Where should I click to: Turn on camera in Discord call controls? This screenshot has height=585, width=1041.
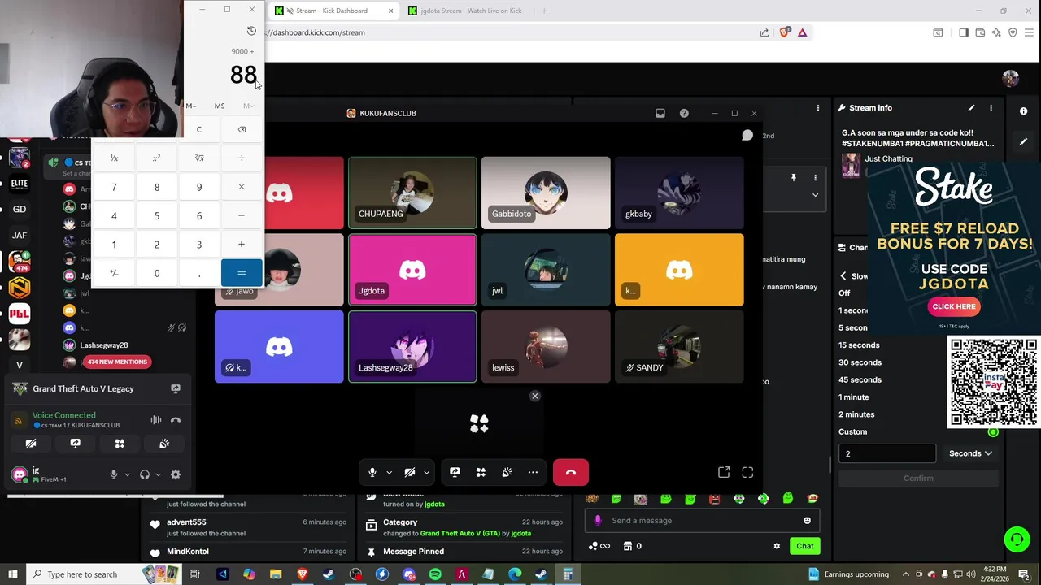(x=410, y=472)
